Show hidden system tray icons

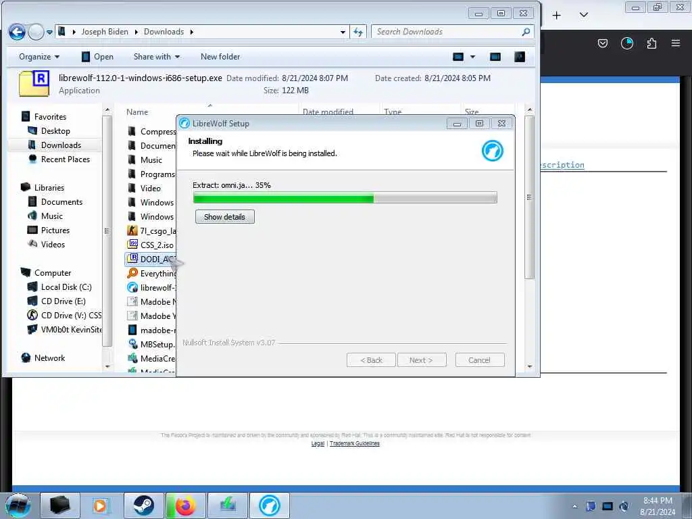point(574,506)
